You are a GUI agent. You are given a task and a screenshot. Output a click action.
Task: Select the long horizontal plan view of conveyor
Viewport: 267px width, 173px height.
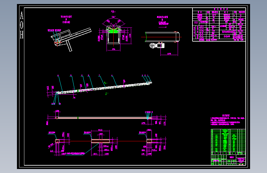[103, 118]
